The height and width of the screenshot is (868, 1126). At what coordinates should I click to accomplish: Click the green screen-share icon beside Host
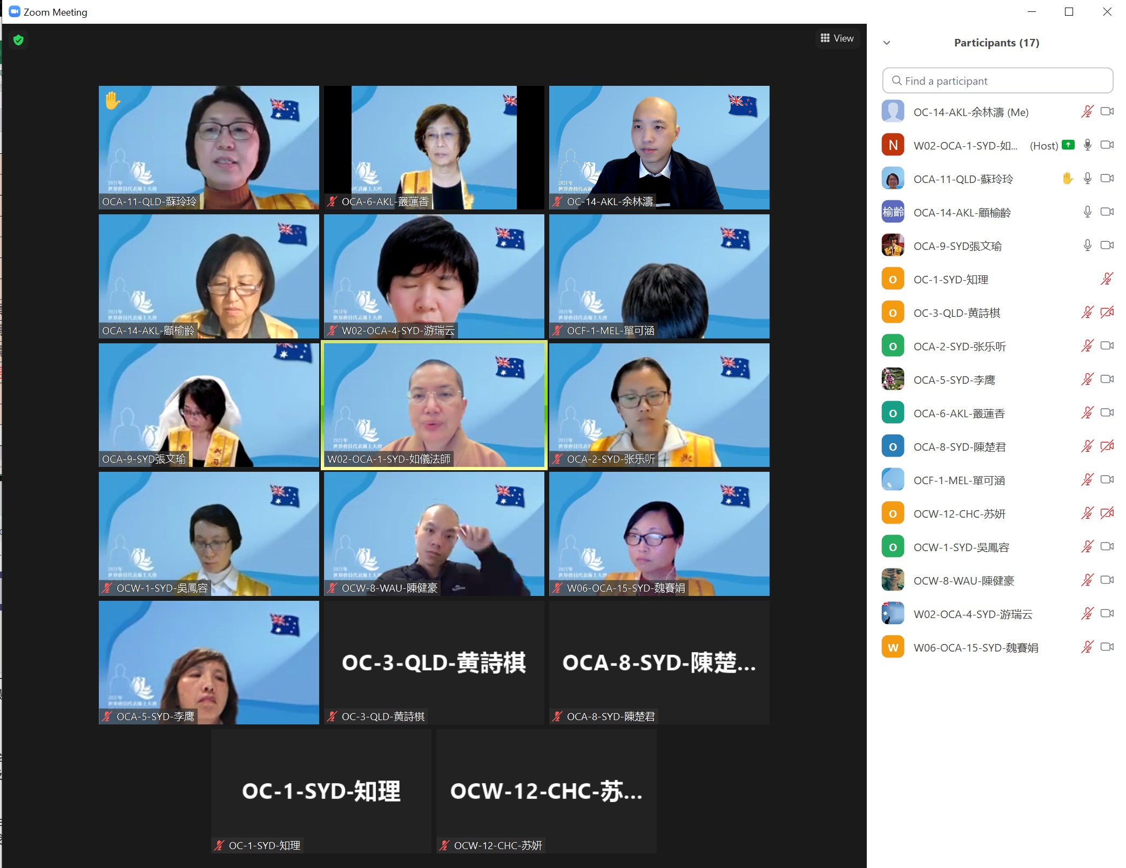pyautogui.click(x=1068, y=145)
